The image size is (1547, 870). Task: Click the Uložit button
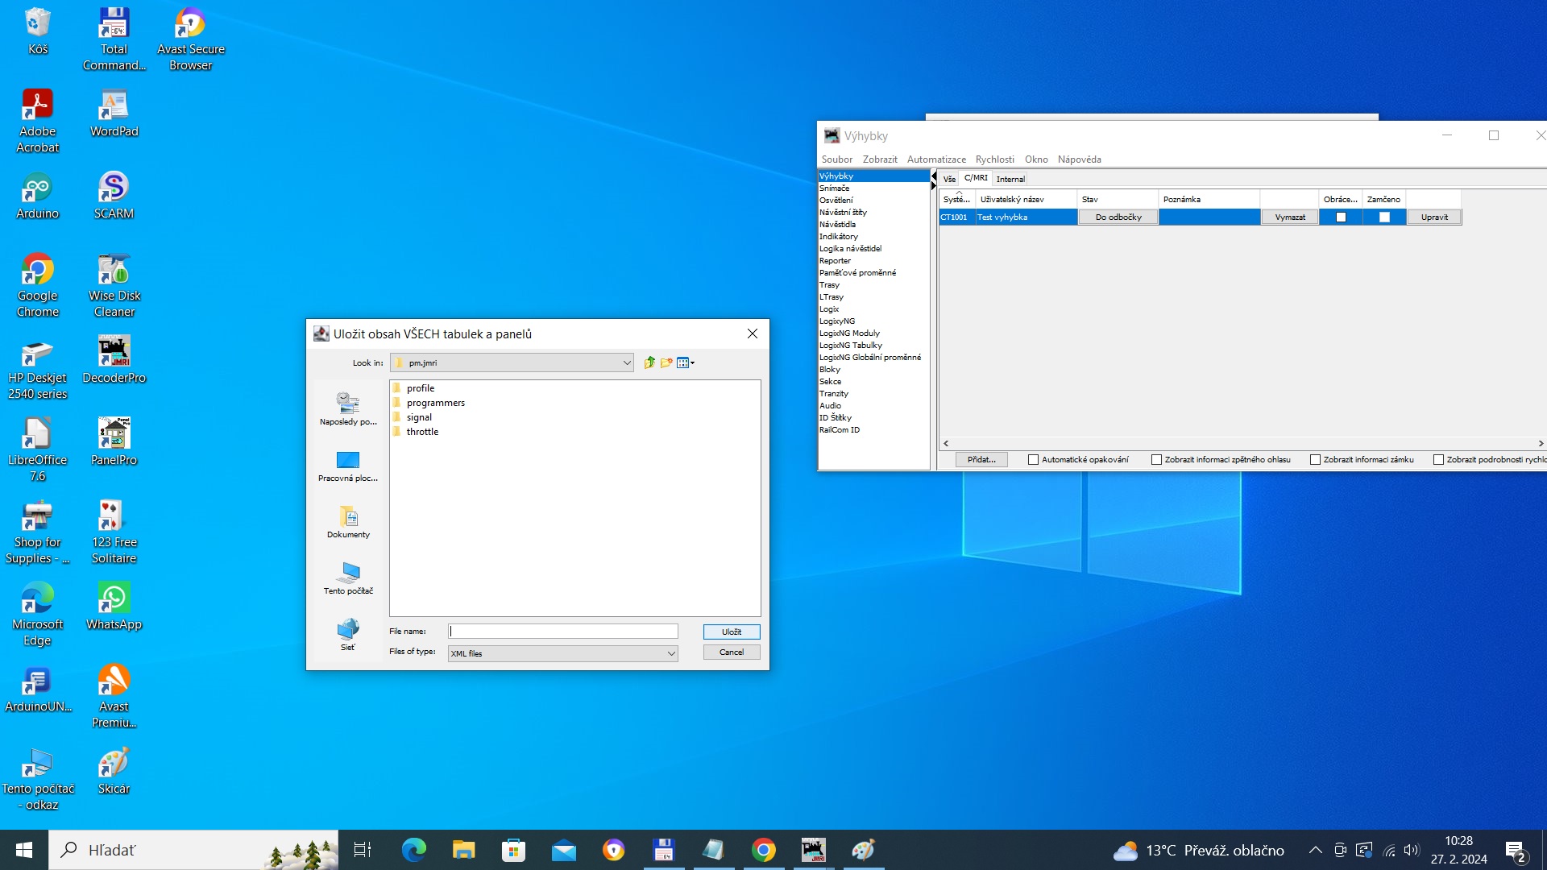point(731,632)
